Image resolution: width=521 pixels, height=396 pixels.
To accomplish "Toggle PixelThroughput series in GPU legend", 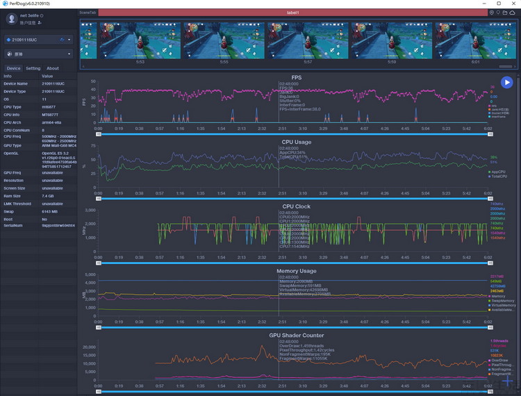I will click(x=500, y=365).
